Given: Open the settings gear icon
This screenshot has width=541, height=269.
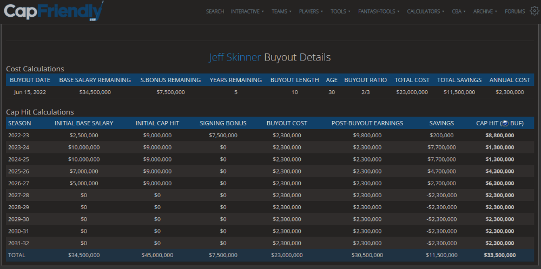Looking at the screenshot, I should (x=534, y=11).
